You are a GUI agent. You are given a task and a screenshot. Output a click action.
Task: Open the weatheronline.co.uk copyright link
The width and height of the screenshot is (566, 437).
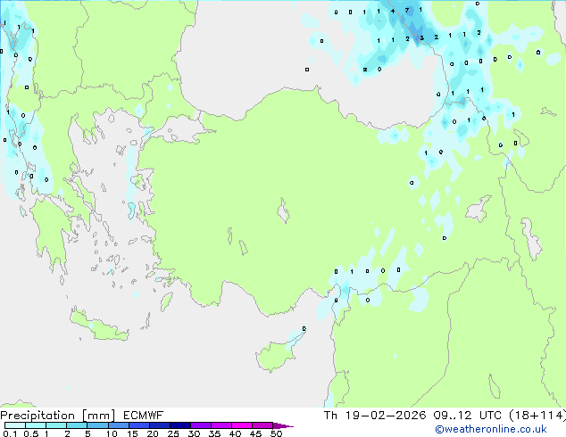[490, 429]
